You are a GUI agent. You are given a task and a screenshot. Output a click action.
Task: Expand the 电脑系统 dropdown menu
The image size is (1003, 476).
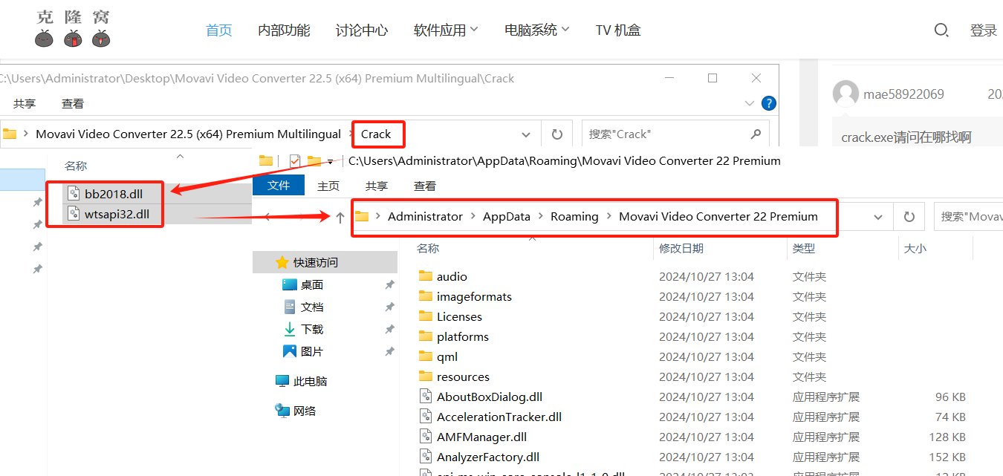tap(537, 30)
